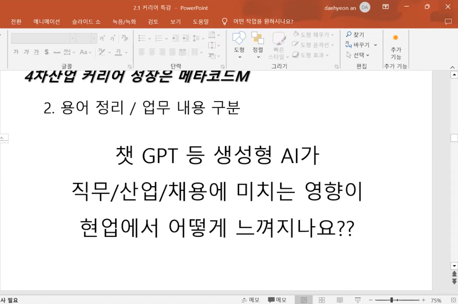The height and width of the screenshot is (304, 458).
Task: Toggle comments 메모 speech bubble in status bar
Action: 277,300
